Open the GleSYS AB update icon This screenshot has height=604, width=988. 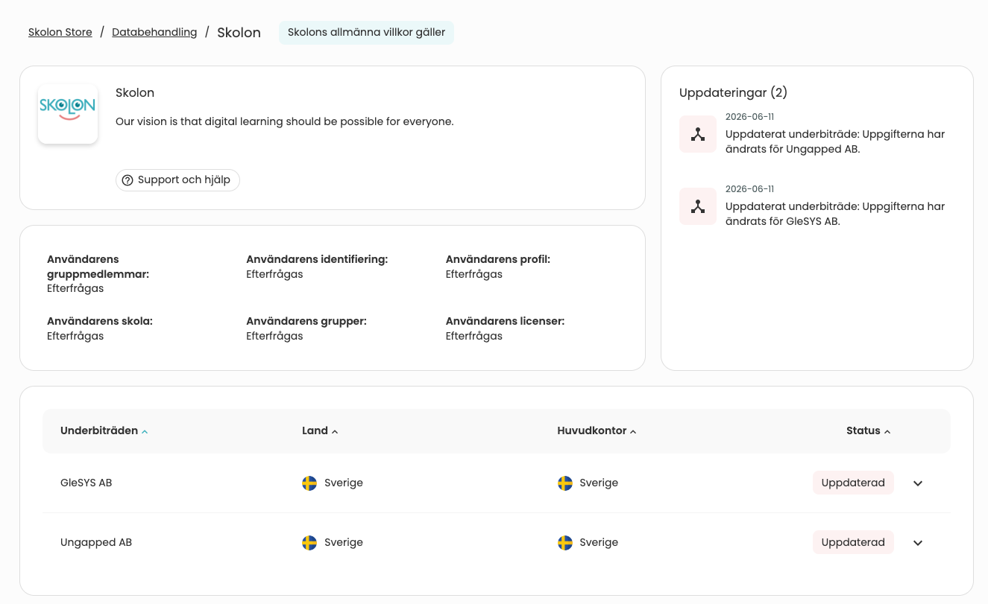coord(698,206)
